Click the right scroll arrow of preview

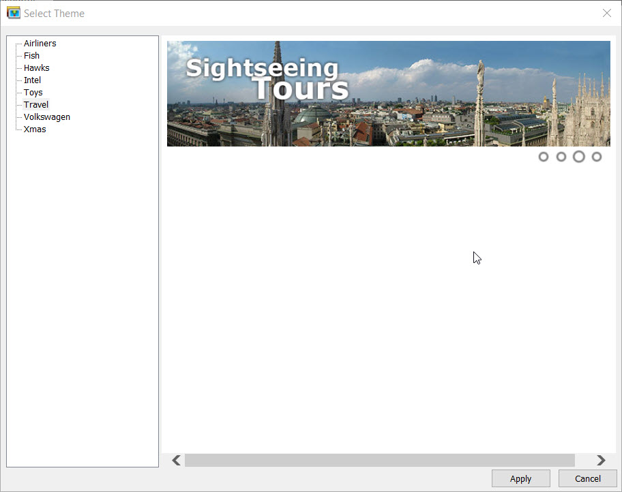[x=601, y=460]
